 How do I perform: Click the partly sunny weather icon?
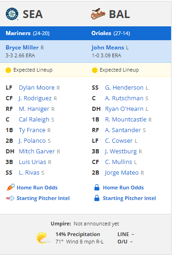click(x=43, y=238)
